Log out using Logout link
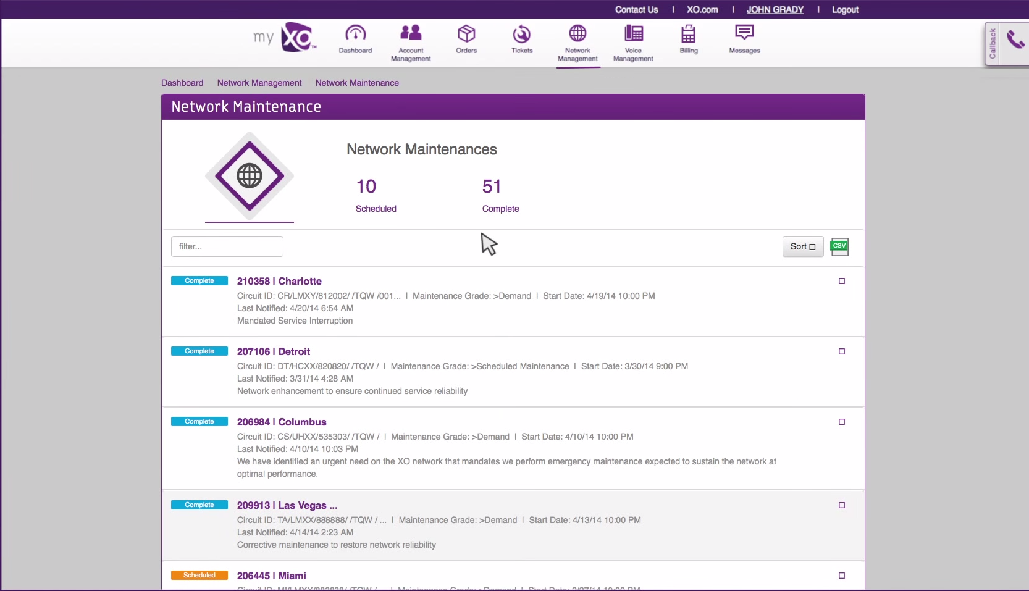The width and height of the screenshot is (1029, 591). coord(845,10)
